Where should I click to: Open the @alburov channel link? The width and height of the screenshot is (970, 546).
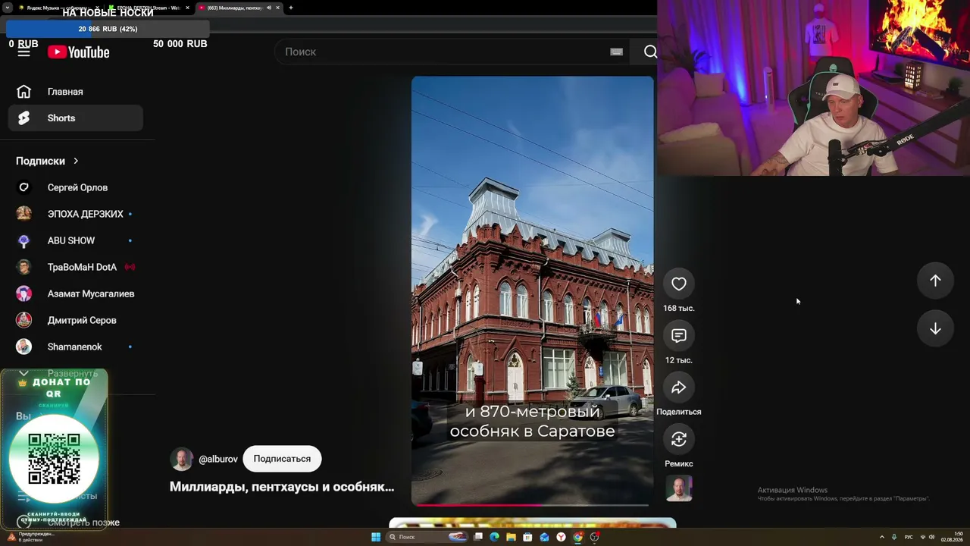point(218,459)
